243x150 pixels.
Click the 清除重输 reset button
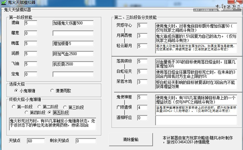(x=131, y=139)
